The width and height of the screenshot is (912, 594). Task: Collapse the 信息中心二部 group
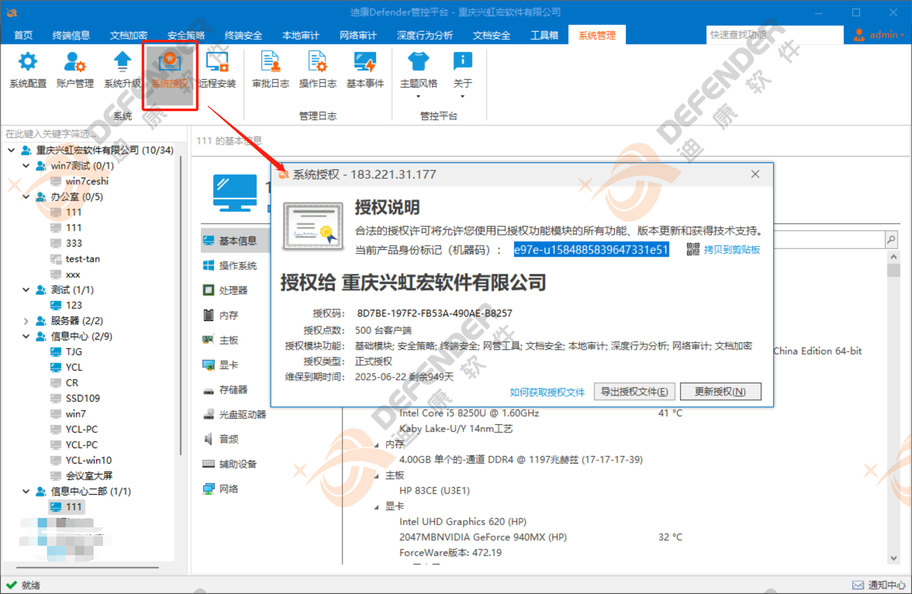[26, 491]
